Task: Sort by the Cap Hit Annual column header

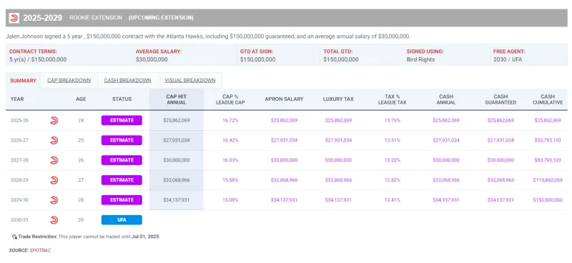Action: pyautogui.click(x=176, y=99)
